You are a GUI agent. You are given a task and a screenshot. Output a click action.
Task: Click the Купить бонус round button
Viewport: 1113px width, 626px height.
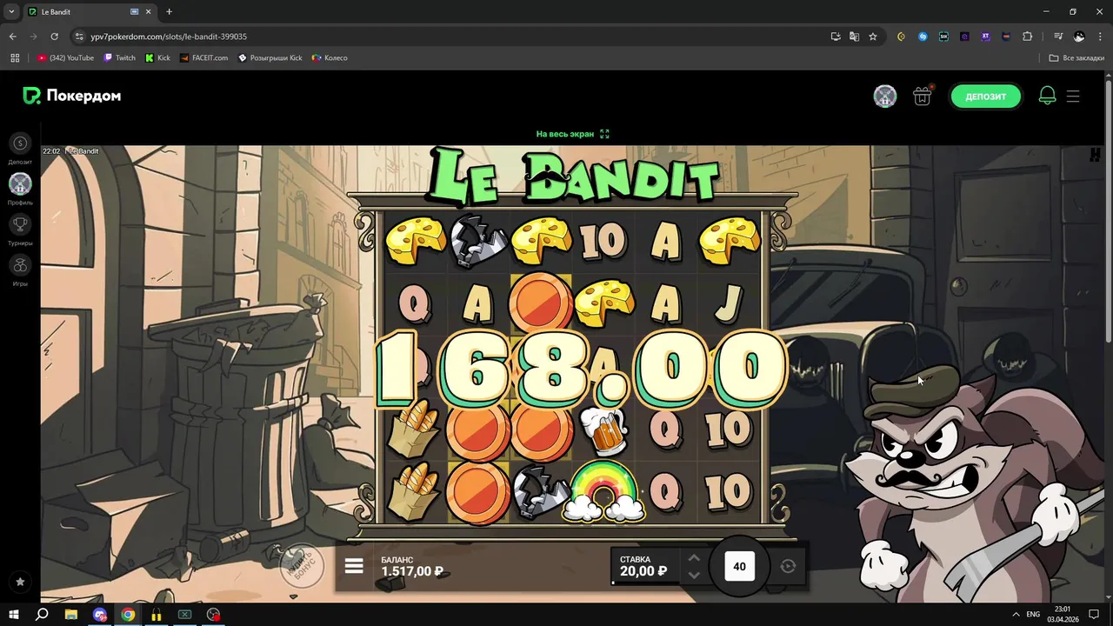pos(302,565)
